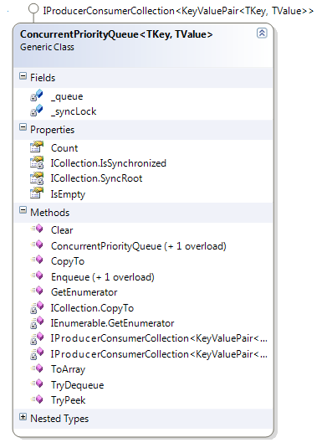Collapse class shape with chevron button

[x=262, y=33]
